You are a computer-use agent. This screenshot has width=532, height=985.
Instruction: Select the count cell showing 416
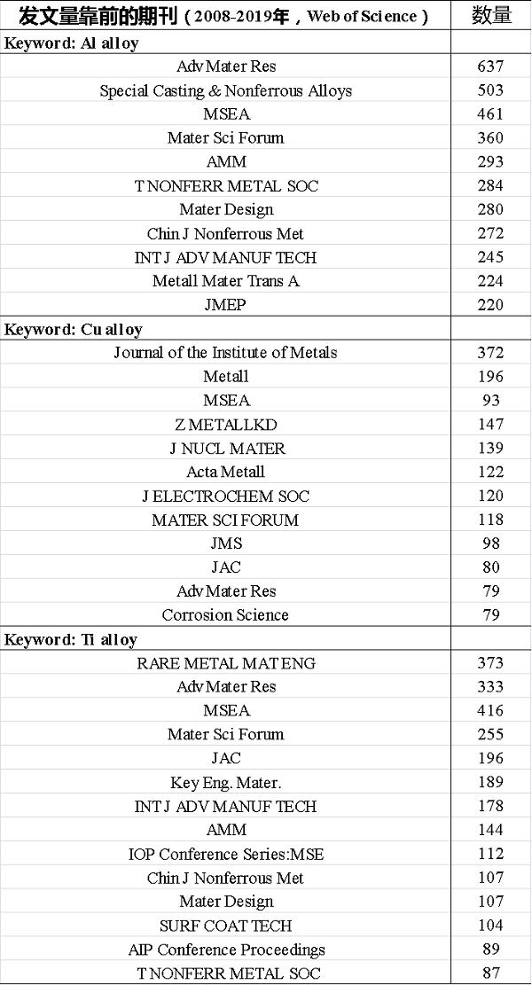tap(490, 711)
